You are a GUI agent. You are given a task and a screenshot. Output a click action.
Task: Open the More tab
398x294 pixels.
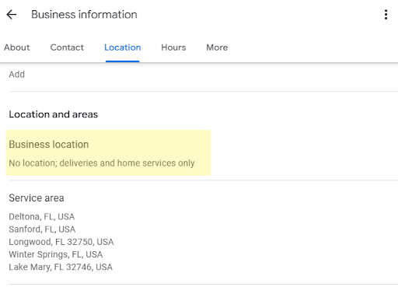tap(217, 47)
